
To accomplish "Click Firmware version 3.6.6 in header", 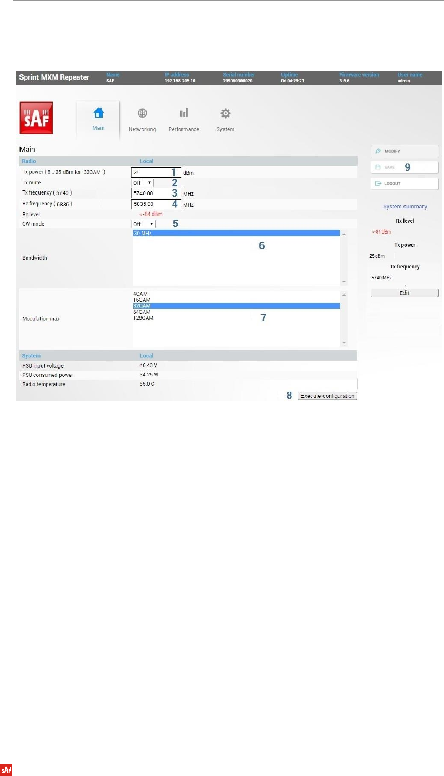I will pyautogui.click(x=344, y=81).
